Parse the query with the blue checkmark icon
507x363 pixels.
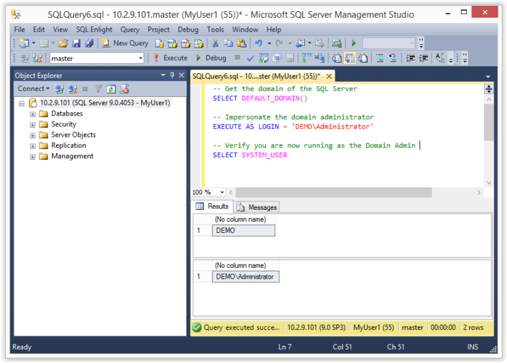tap(250, 58)
